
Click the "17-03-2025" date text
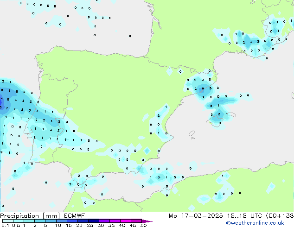(x=202, y=216)
